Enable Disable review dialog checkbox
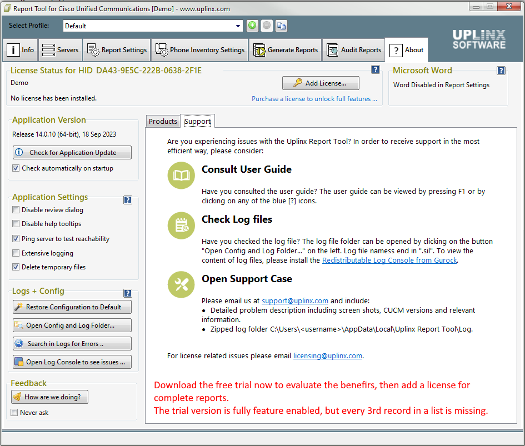The height and width of the screenshot is (446, 525). click(16, 210)
